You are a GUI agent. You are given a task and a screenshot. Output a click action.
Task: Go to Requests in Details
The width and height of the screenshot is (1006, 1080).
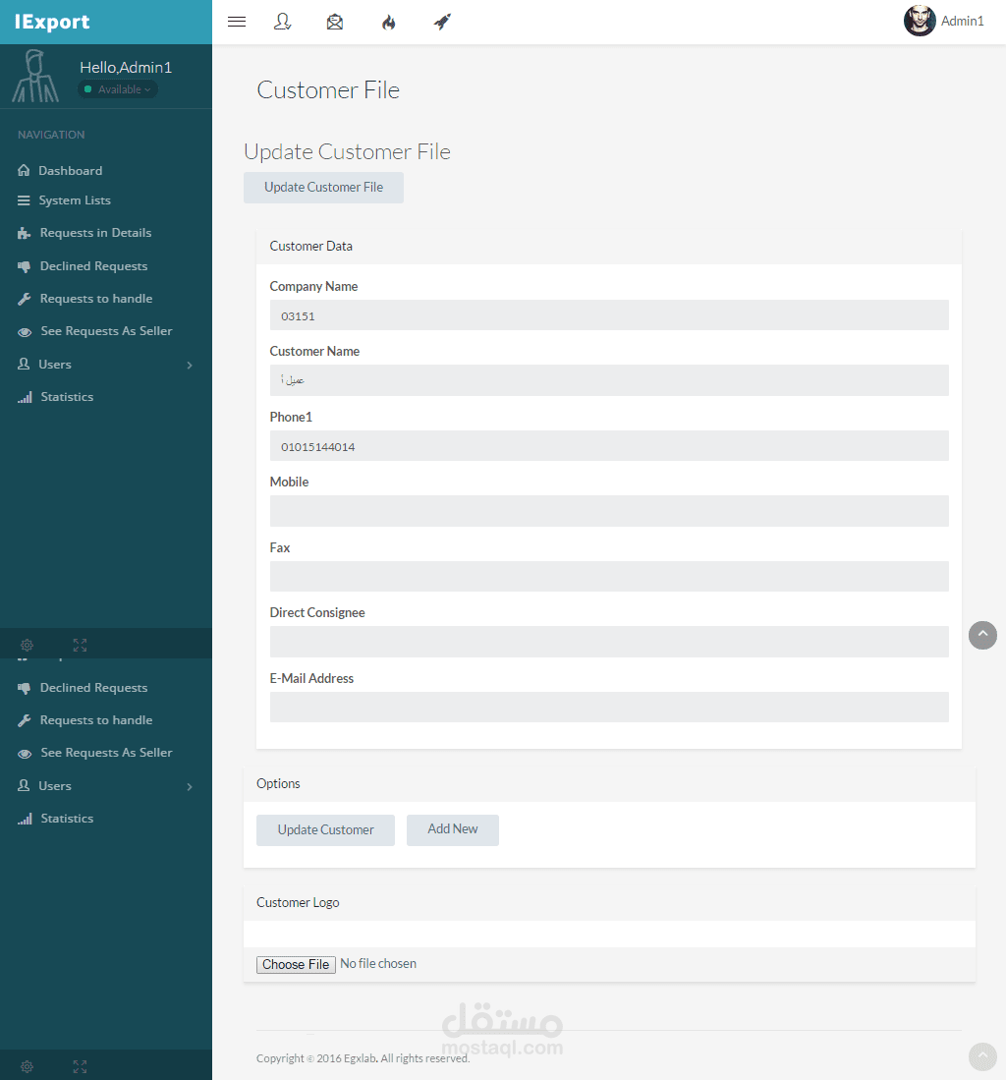(x=95, y=233)
